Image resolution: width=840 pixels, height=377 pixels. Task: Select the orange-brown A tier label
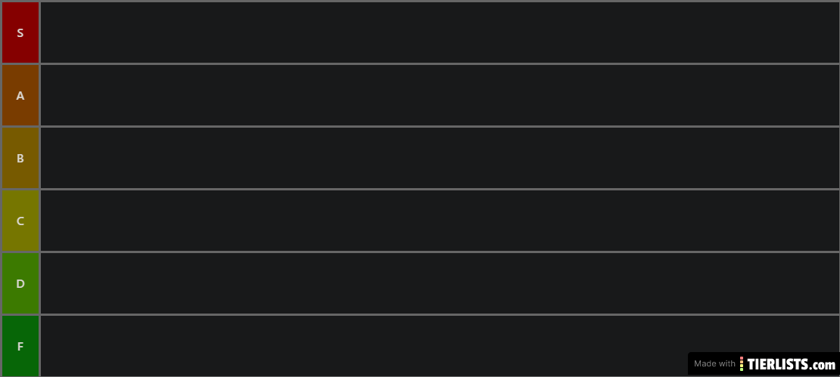pyautogui.click(x=20, y=96)
